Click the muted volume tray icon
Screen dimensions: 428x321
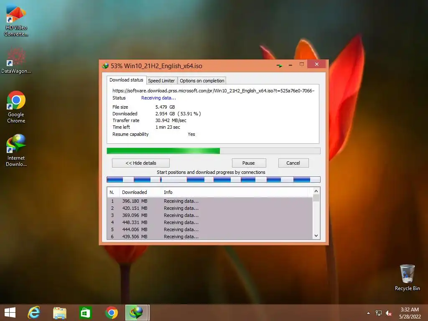coord(389,313)
